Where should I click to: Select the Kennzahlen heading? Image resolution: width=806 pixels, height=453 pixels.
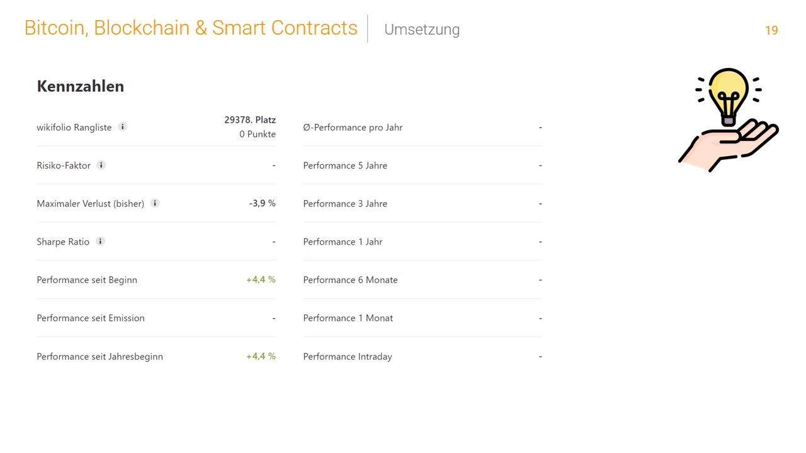tap(81, 86)
